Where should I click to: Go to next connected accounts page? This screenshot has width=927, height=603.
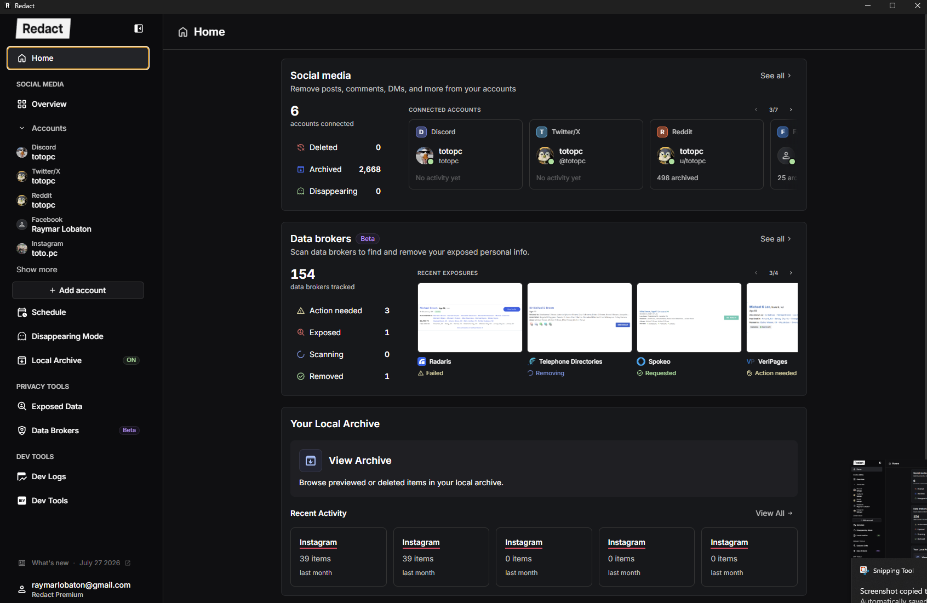click(791, 110)
